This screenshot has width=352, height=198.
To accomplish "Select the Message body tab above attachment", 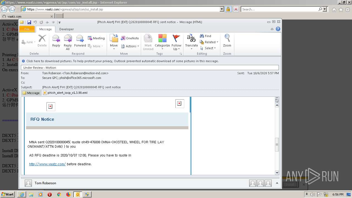I will [31, 93].
